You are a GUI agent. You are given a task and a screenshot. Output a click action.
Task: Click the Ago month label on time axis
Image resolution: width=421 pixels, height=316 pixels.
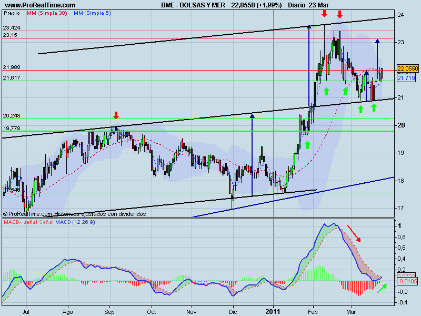point(68,312)
